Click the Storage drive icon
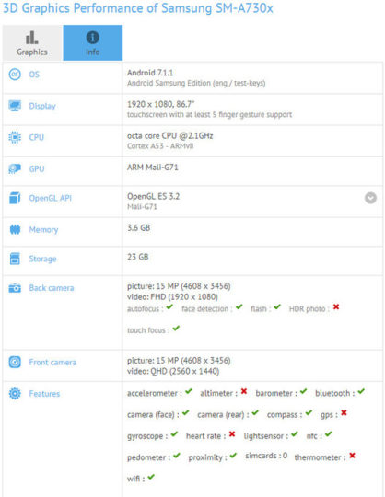This screenshot has height=497, width=385. point(15,259)
